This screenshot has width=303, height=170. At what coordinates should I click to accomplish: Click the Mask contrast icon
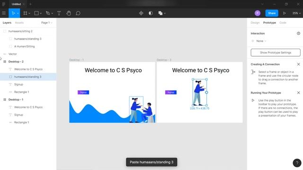click(151, 13)
